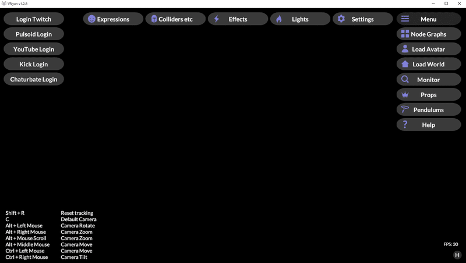Click the 'Camera Tilt' text

coord(74,257)
